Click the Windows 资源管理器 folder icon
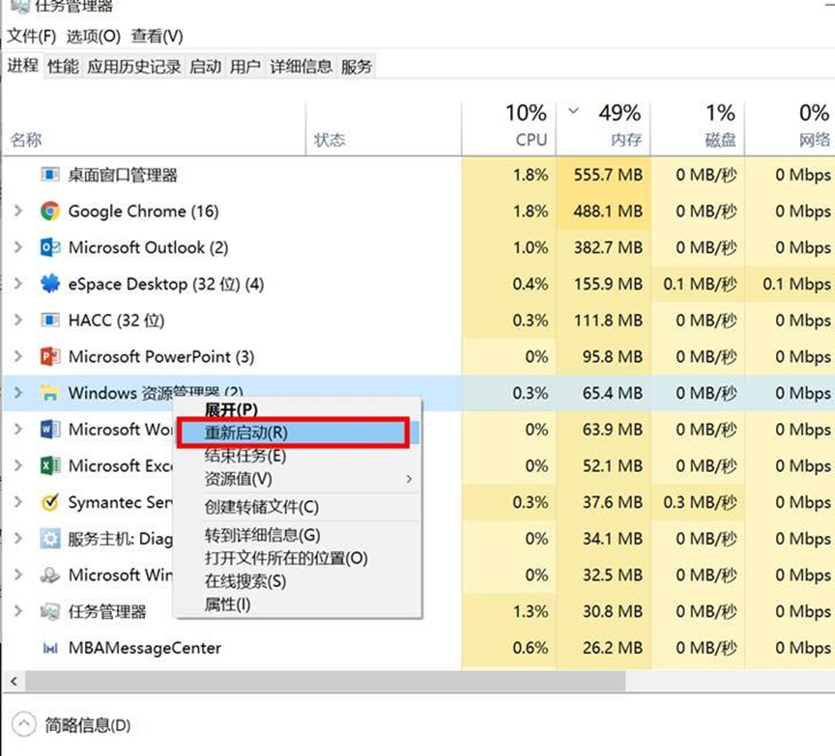 pos(50,393)
